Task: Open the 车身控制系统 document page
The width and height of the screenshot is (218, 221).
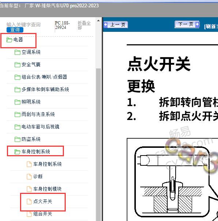Action: (47, 164)
